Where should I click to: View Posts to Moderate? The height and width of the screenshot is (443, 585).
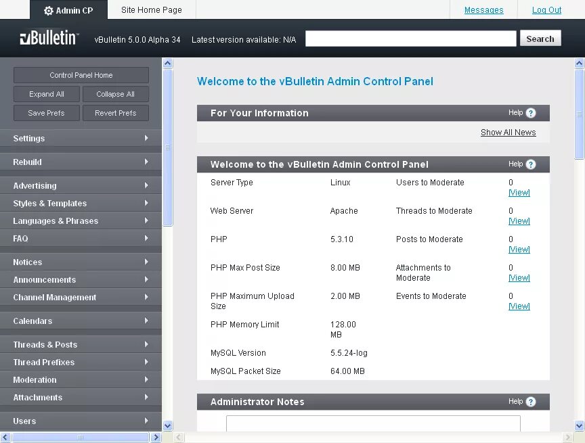(x=519, y=250)
